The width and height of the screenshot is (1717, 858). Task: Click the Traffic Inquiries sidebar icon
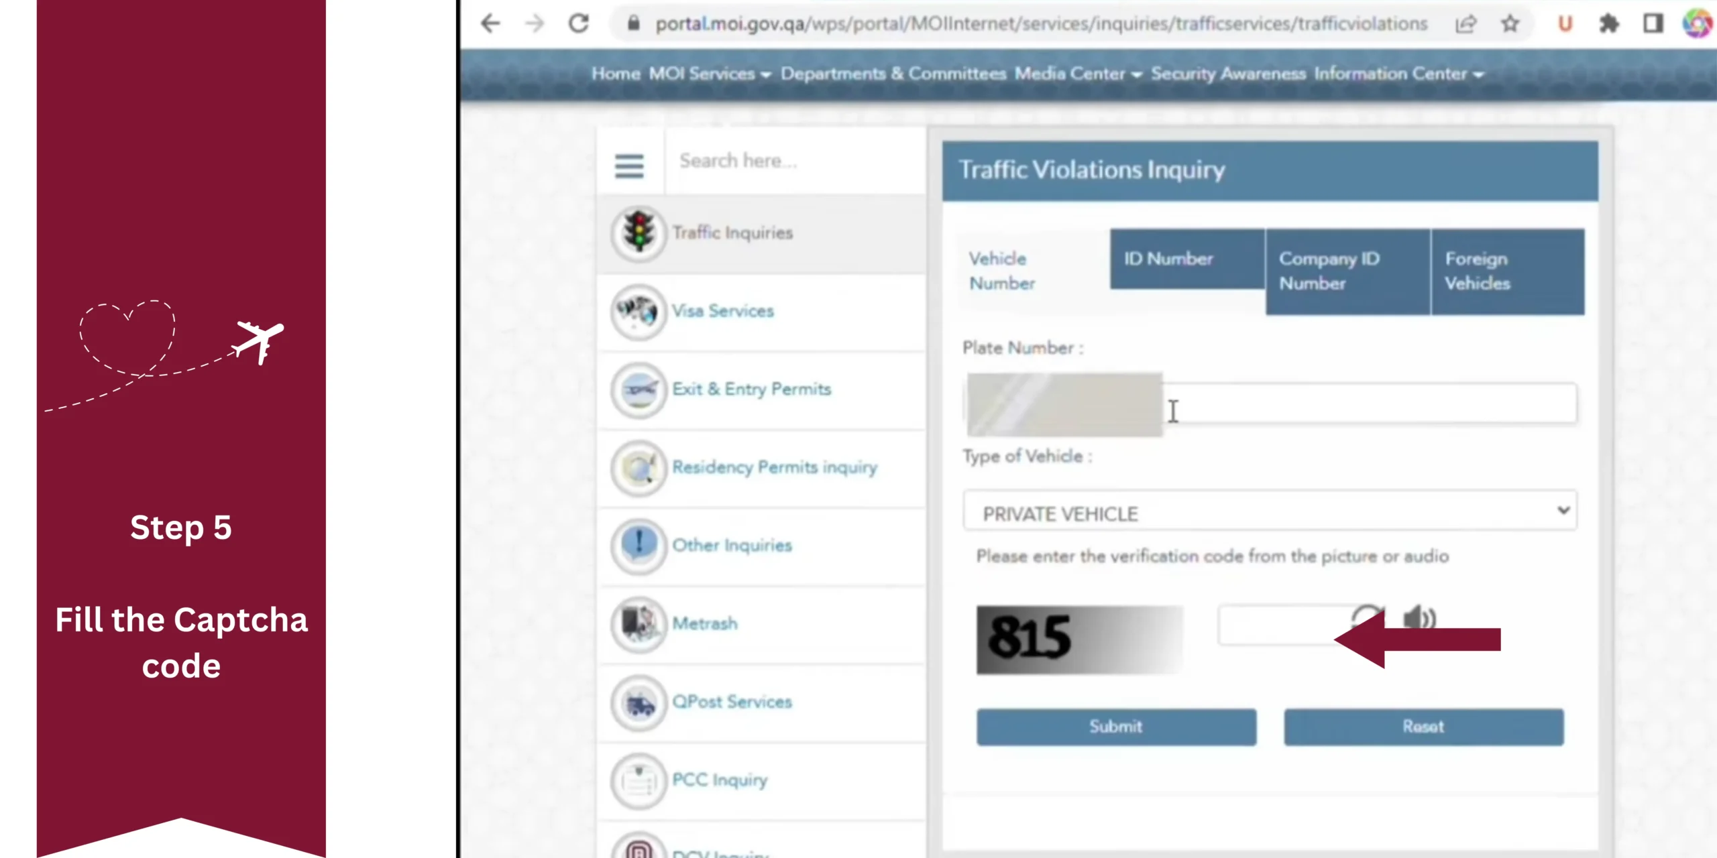[637, 232]
